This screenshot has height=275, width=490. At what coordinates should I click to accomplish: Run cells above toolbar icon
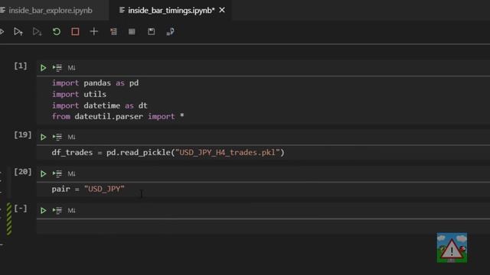tap(18, 31)
